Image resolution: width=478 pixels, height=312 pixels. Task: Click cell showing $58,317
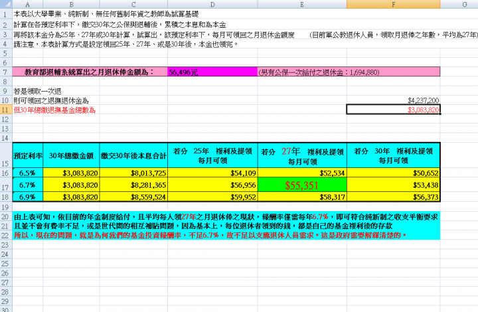click(302, 197)
